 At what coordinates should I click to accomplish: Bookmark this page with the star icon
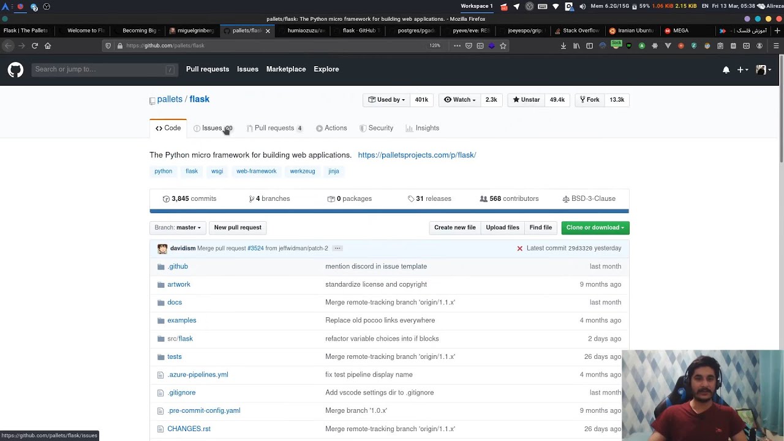click(503, 45)
